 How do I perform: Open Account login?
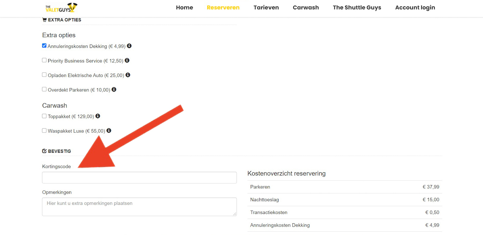(415, 8)
